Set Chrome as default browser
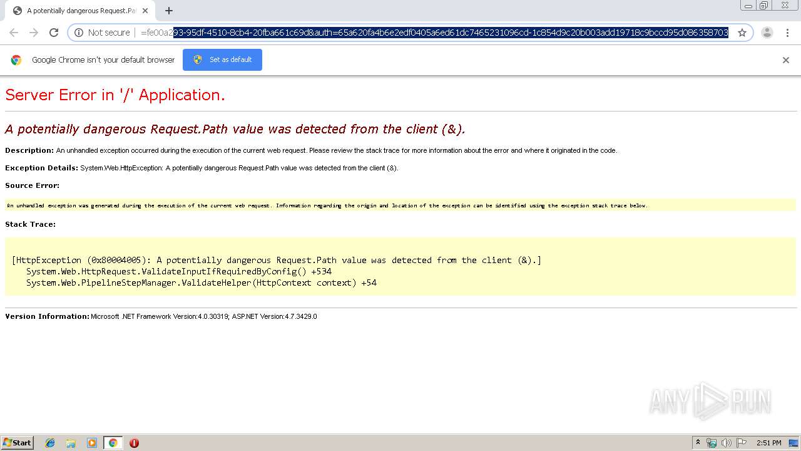This screenshot has height=451, width=801. [x=222, y=60]
